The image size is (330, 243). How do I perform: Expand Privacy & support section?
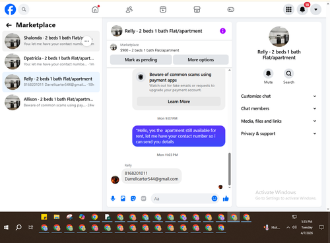coord(279,133)
